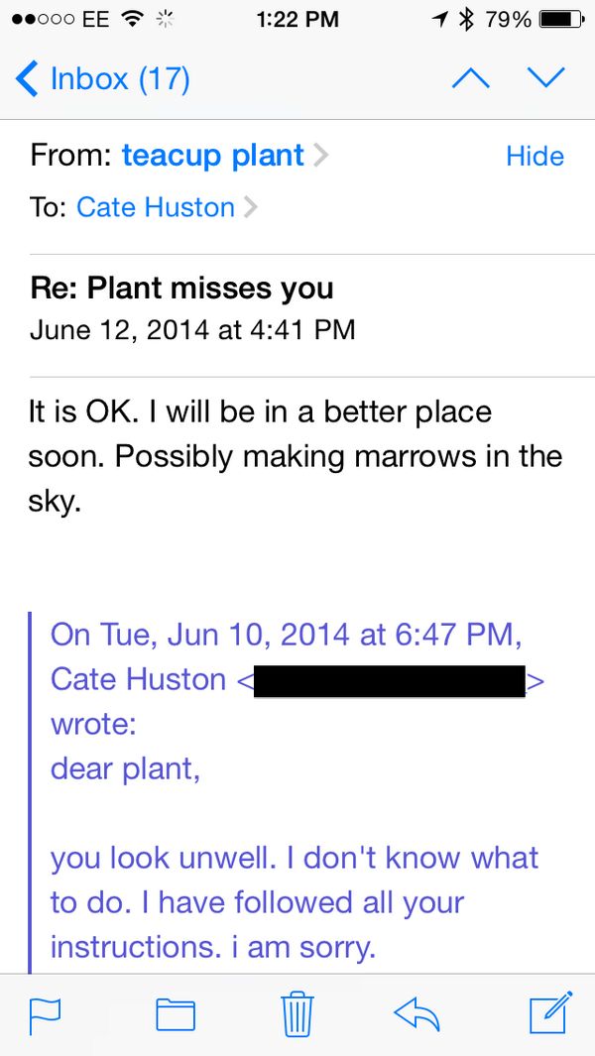Hide the sender details

click(x=535, y=156)
